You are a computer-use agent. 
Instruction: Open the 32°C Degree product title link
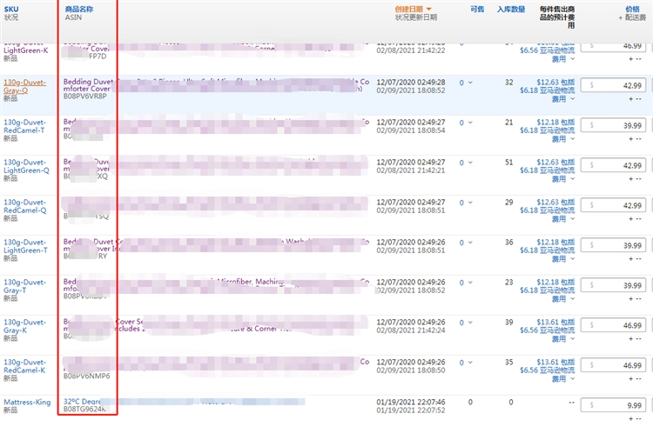tap(83, 400)
